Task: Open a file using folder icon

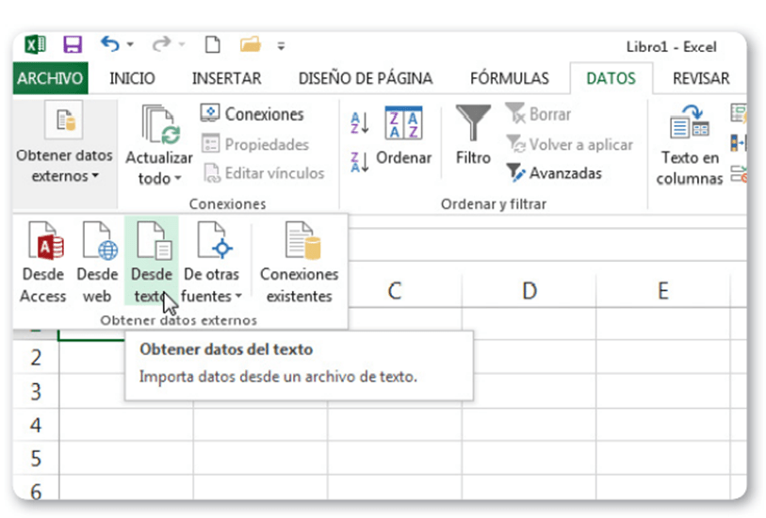Action: tap(251, 45)
